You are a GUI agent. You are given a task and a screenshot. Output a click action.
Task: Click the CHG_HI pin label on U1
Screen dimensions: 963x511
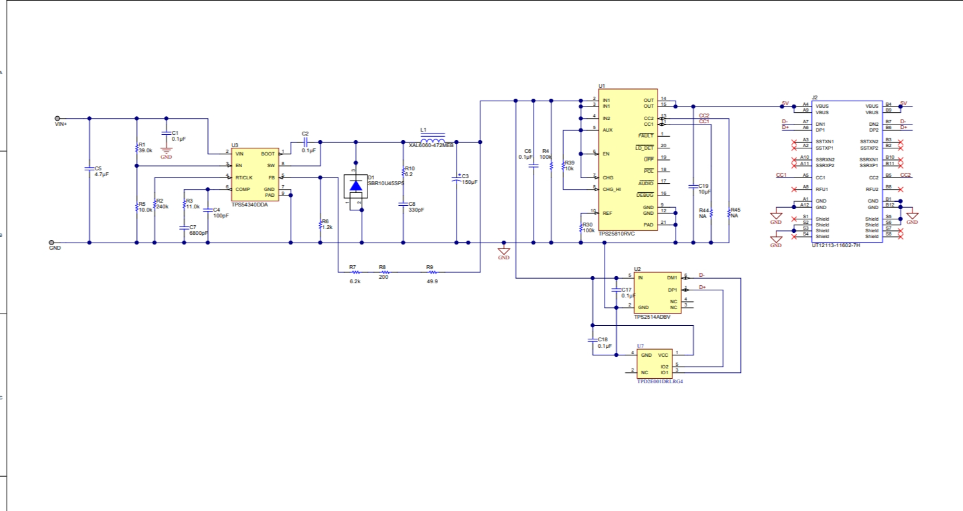(x=612, y=189)
